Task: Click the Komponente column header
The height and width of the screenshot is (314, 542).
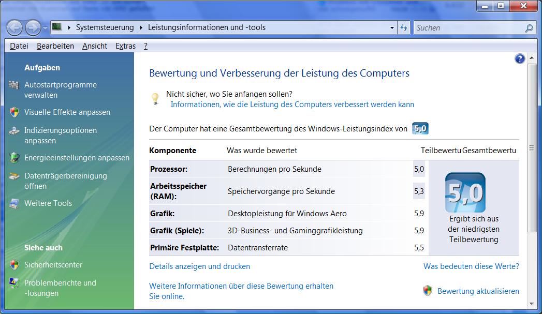Action: (172, 151)
